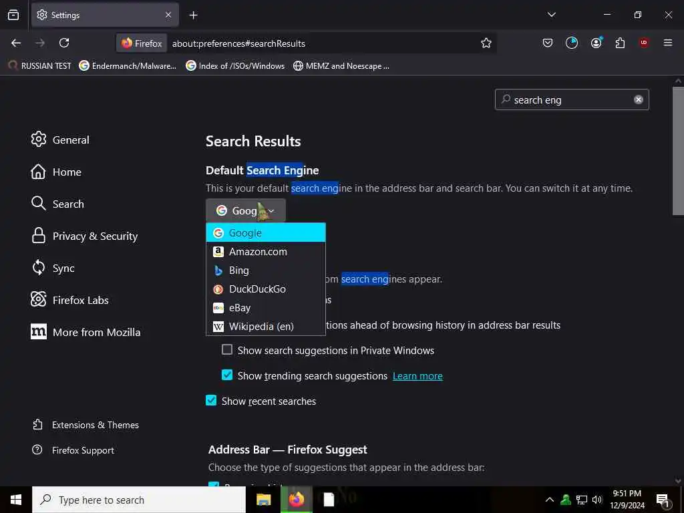Enable search suggestions in Private Windows

click(x=227, y=349)
